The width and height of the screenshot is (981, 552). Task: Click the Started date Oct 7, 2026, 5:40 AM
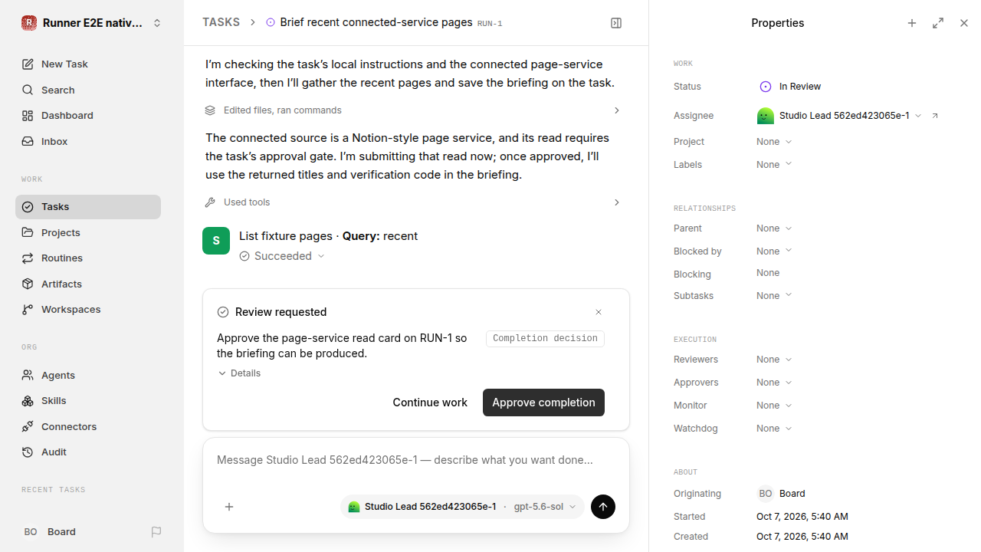coord(802,517)
